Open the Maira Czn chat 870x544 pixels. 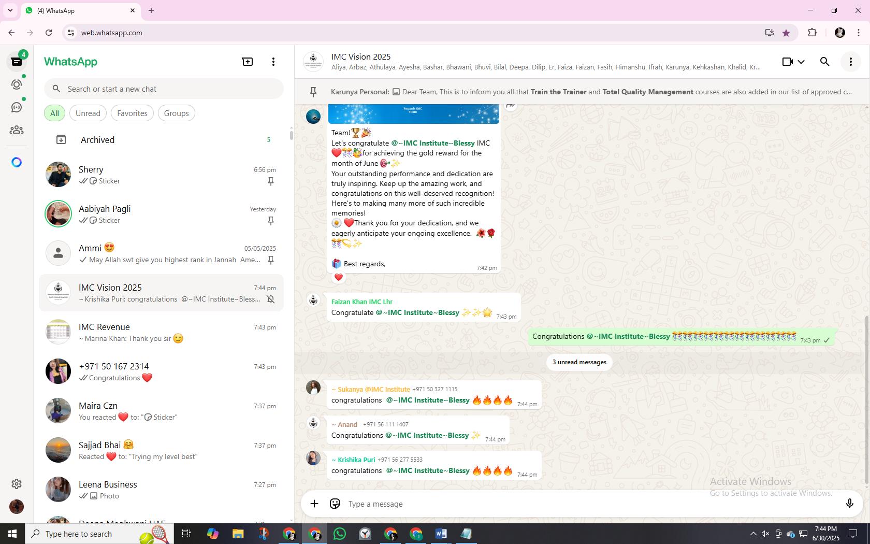(162, 411)
